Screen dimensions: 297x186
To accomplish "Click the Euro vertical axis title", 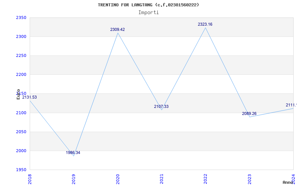I will pos(18,94).
